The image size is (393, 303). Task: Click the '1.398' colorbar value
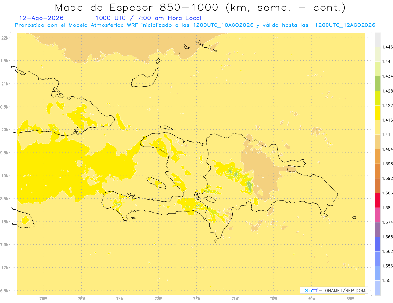click(387, 164)
